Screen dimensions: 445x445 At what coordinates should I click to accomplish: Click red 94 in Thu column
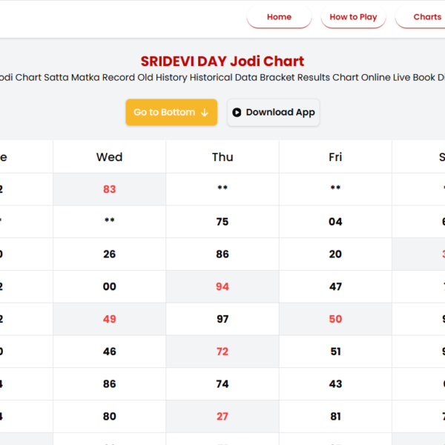[x=222, y=286]
